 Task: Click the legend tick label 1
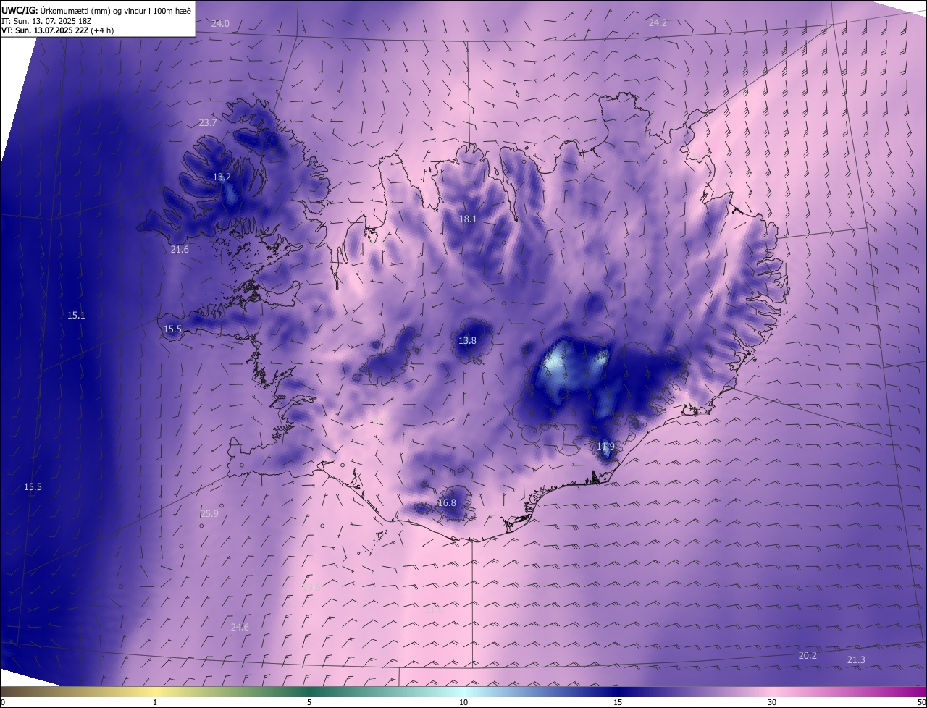pos(155,702)
